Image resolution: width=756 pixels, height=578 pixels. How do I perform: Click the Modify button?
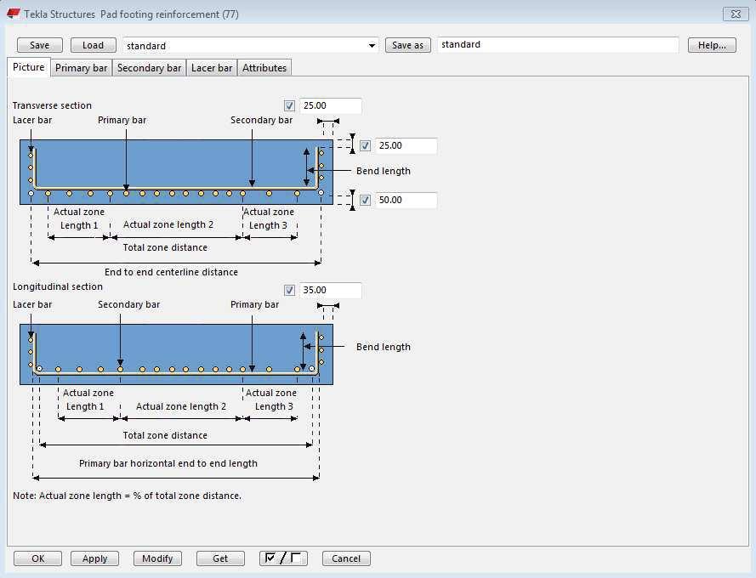coord(157,558)
